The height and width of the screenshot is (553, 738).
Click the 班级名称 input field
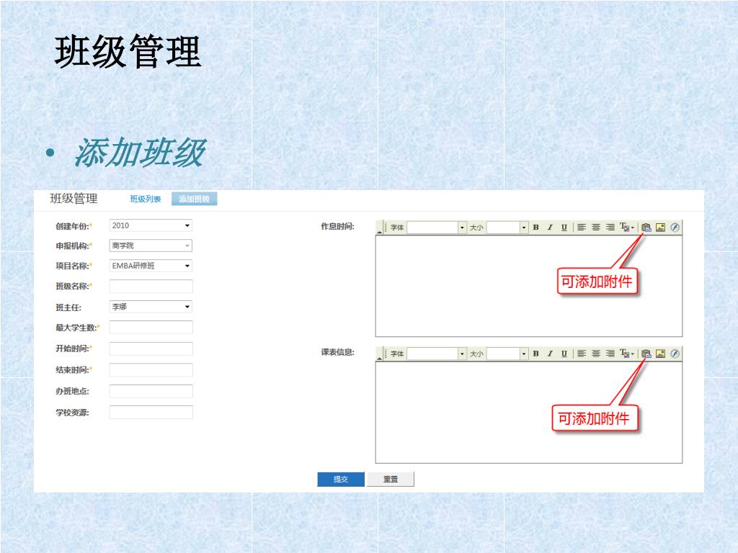coord(151,287)
